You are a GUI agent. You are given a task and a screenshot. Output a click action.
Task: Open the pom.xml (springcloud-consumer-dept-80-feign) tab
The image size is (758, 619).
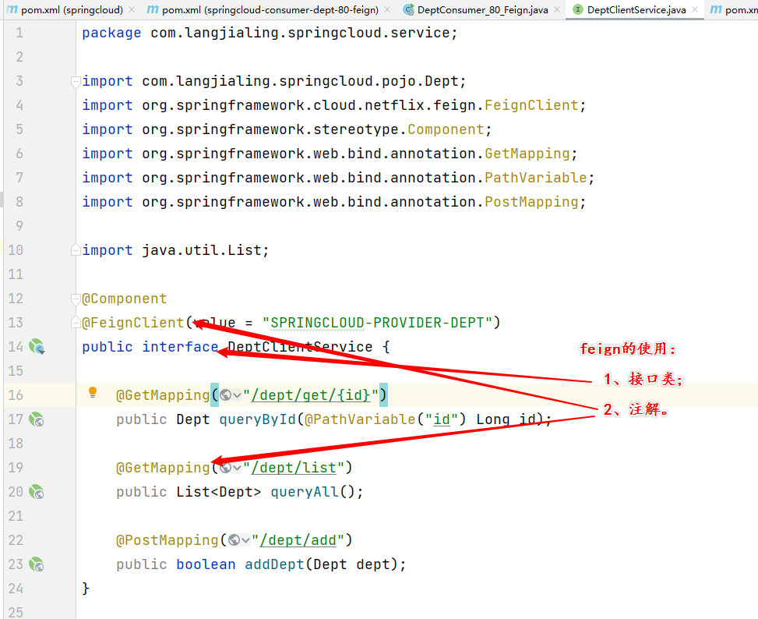click(x=270, y=9)
